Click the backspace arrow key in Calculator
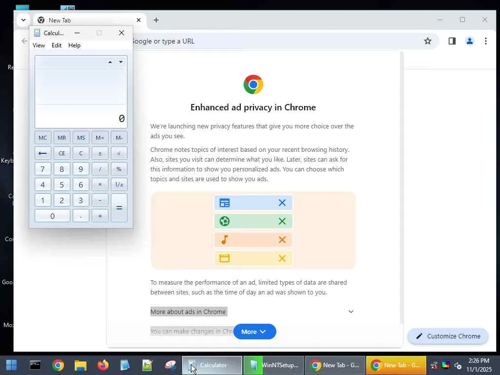The image size is (500, 375). click(43, 153)
